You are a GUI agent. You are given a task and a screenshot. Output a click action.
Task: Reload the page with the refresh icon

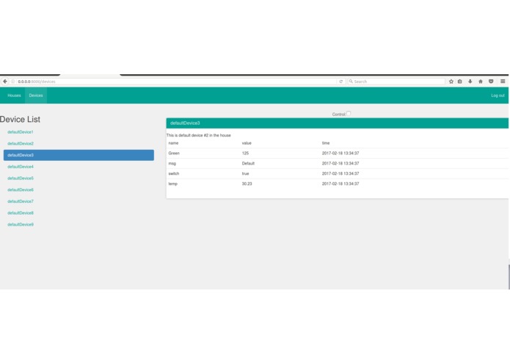(x=341, y=82)
